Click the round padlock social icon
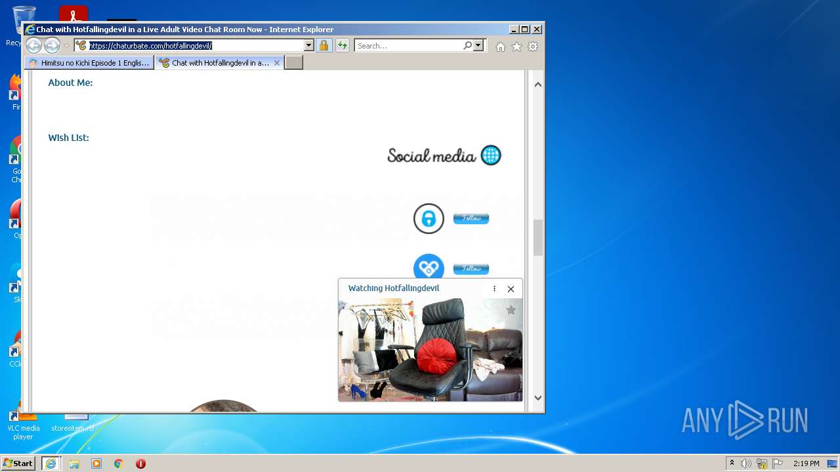The width and height of the screenshot is (840, 472). click(x=429, y=218)
